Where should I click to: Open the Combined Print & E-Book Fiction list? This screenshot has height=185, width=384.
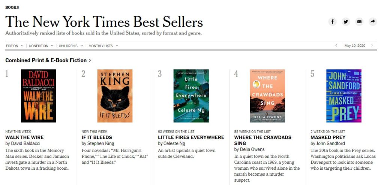48,60
